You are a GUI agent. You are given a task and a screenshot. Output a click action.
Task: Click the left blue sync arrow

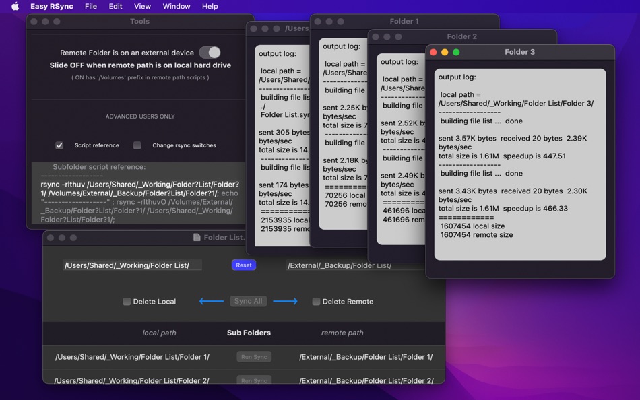click(212, 301)
